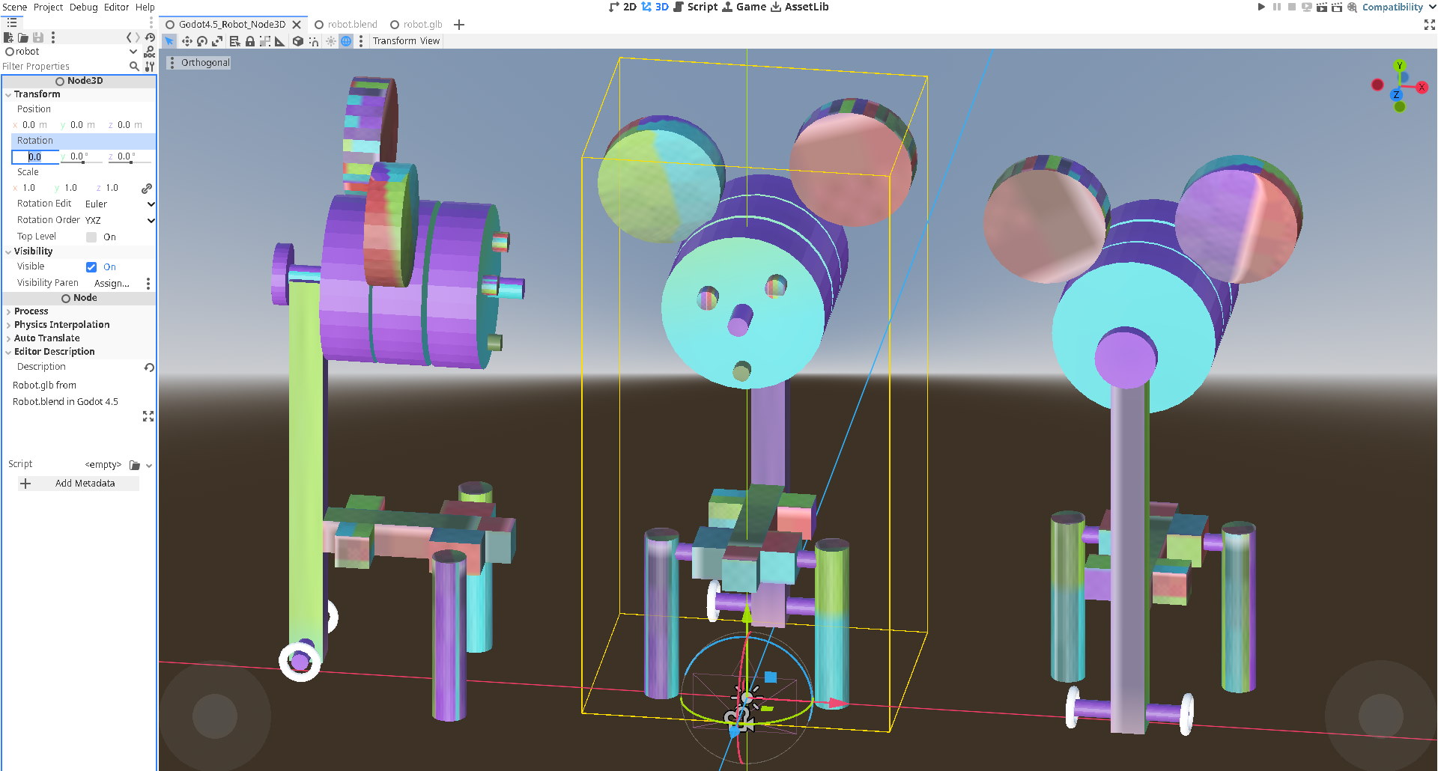Image resolution: width=1438 pixels, height=771 pixels.
Task: Expand the Physics Interpolation section
Action: pos(61,325)
